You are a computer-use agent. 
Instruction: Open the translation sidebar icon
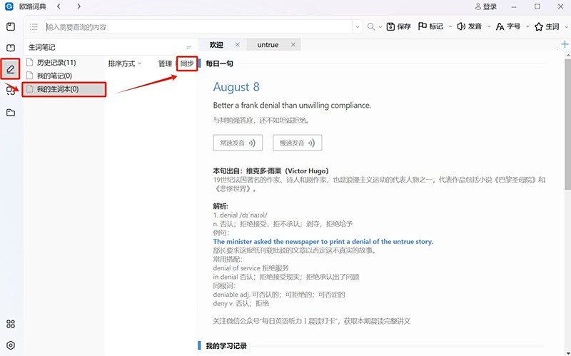[x=11, y=91]
